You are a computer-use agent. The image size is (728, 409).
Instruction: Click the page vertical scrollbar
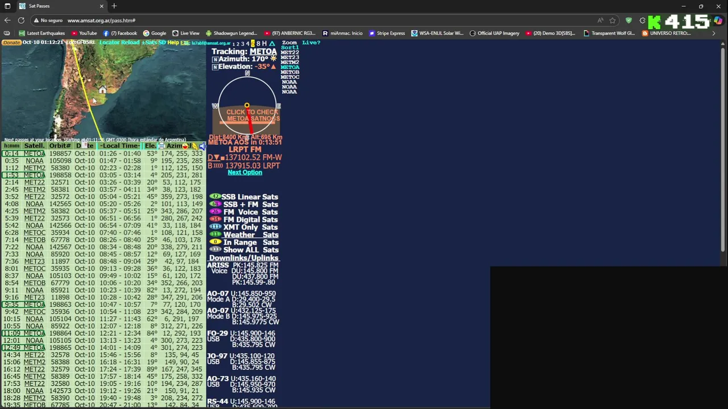pyautogui.click(x=723, y=151)
